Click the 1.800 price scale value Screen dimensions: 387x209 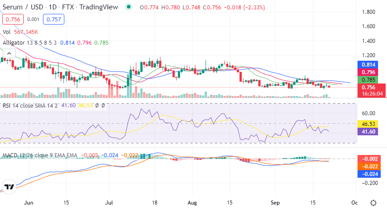(368, 12)
